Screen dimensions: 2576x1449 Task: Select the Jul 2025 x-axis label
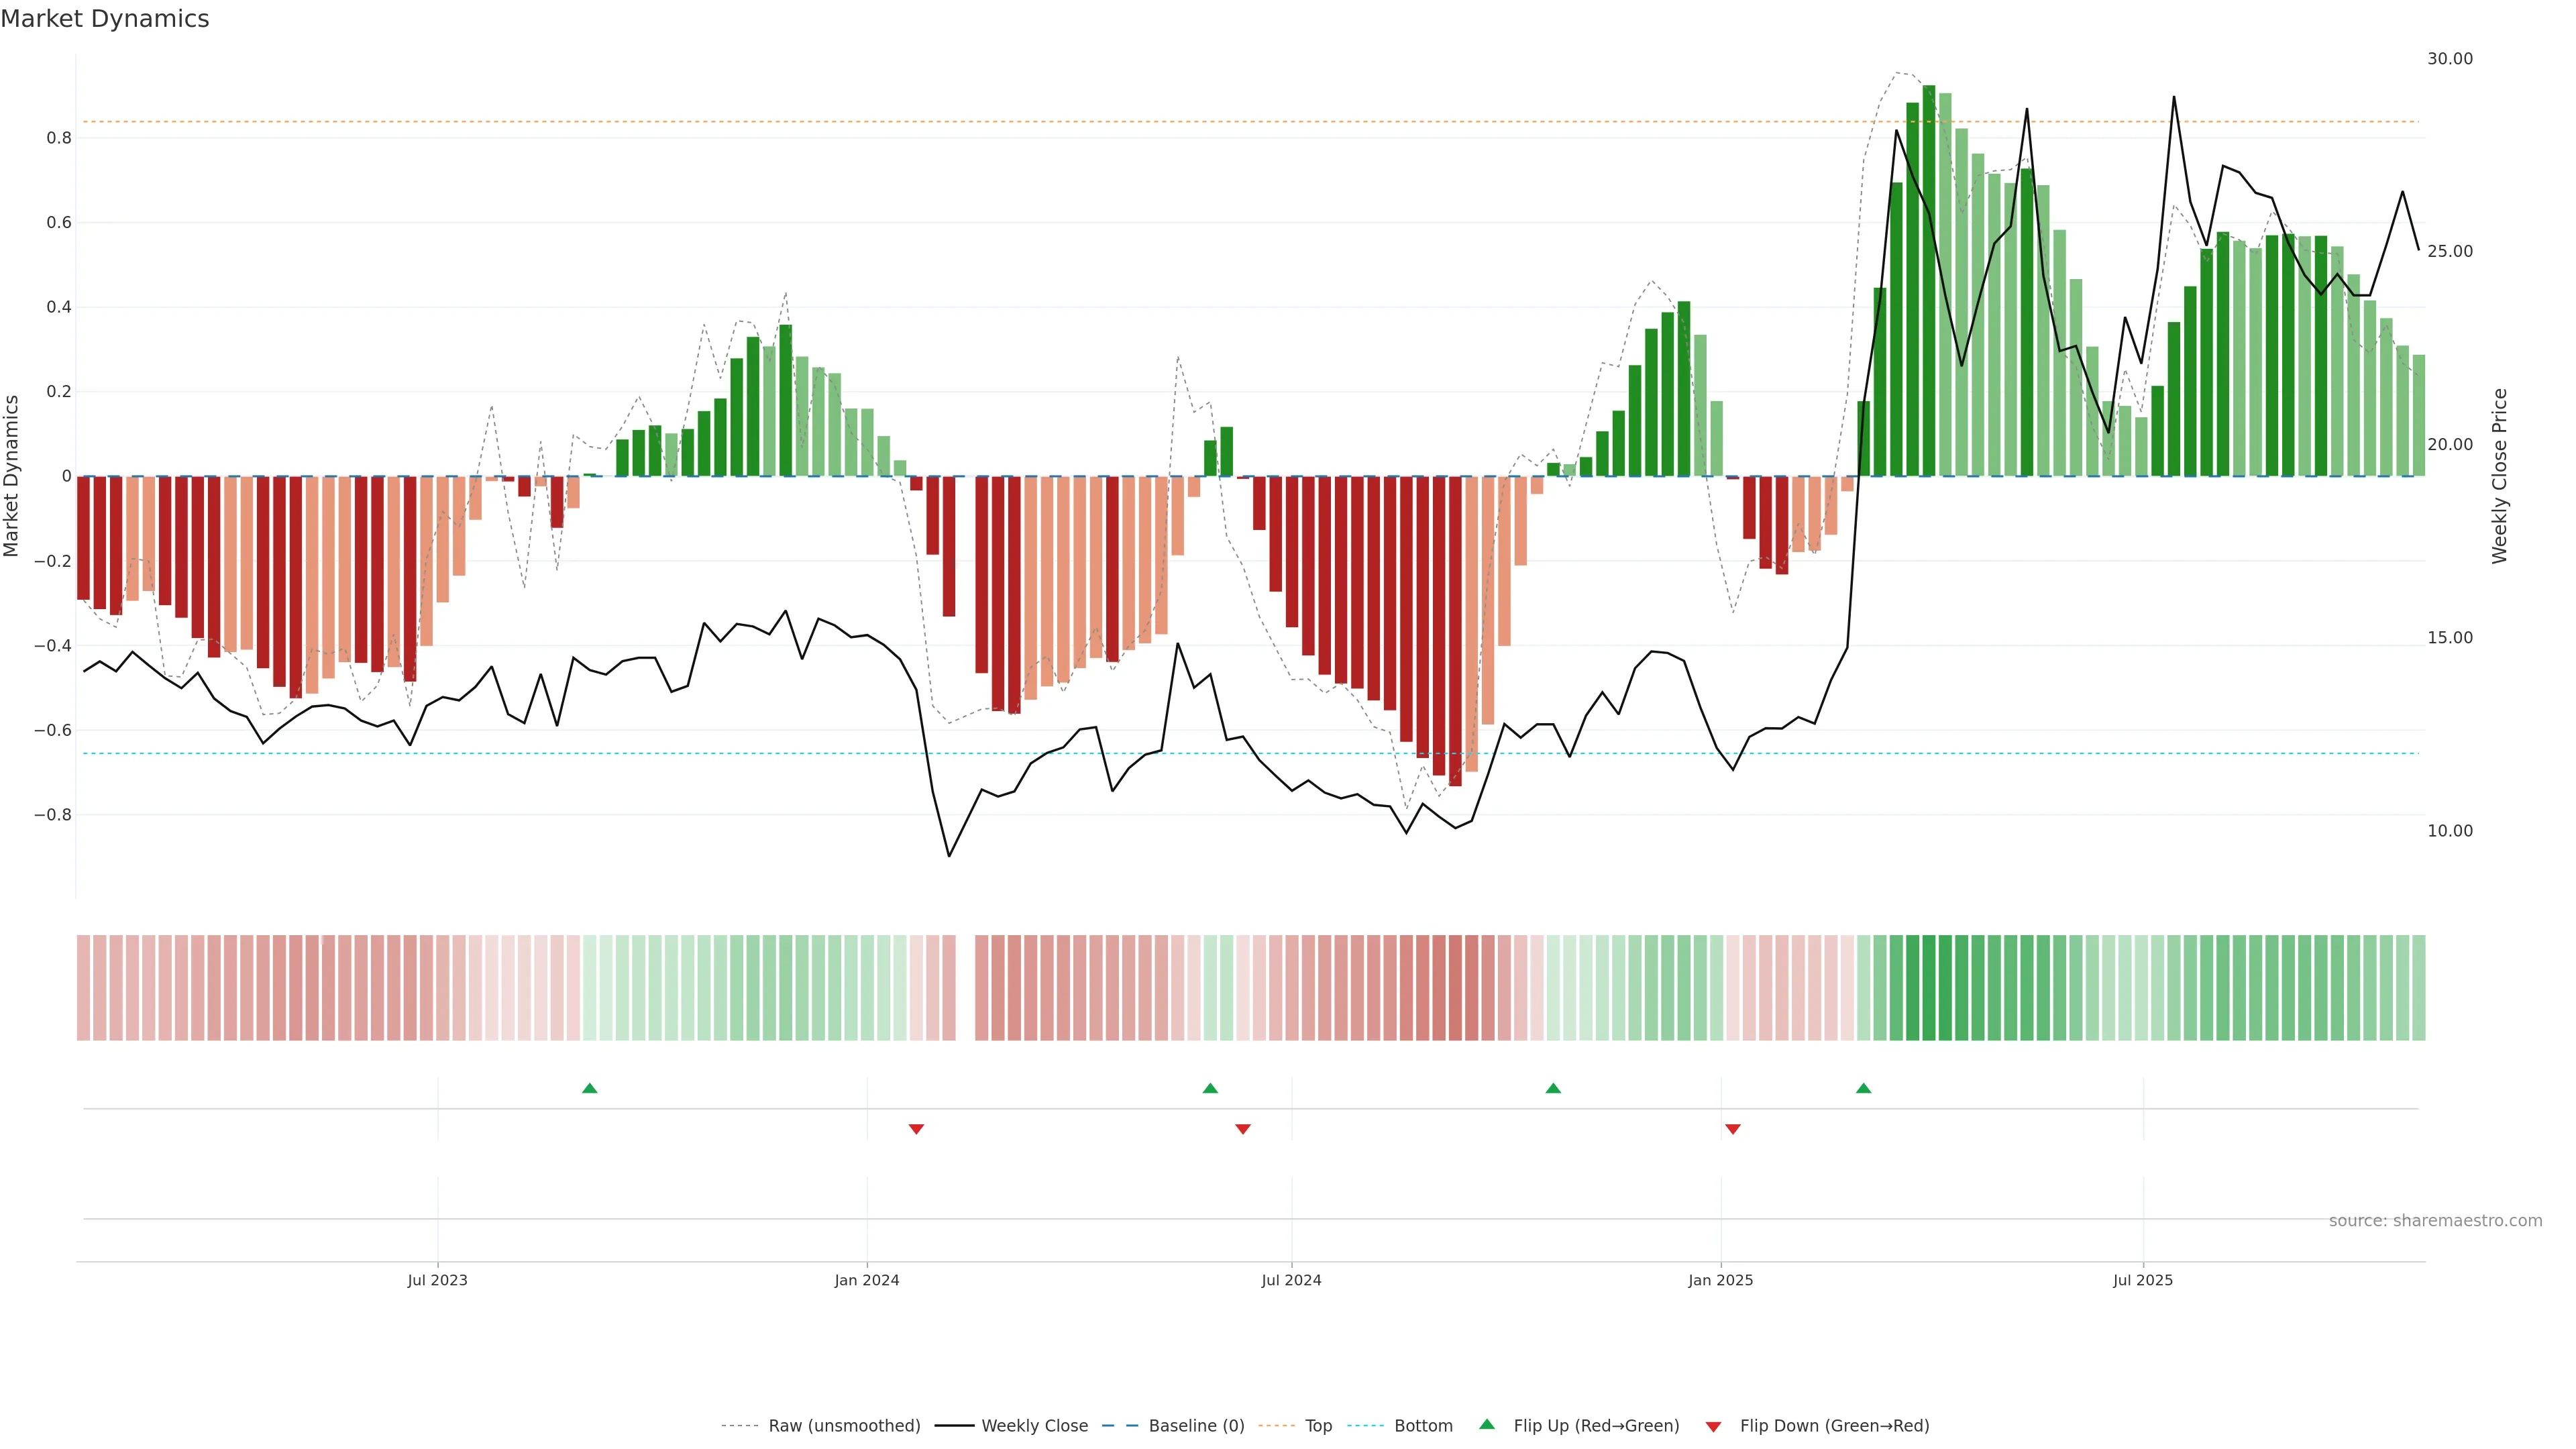(2142, 1280)
